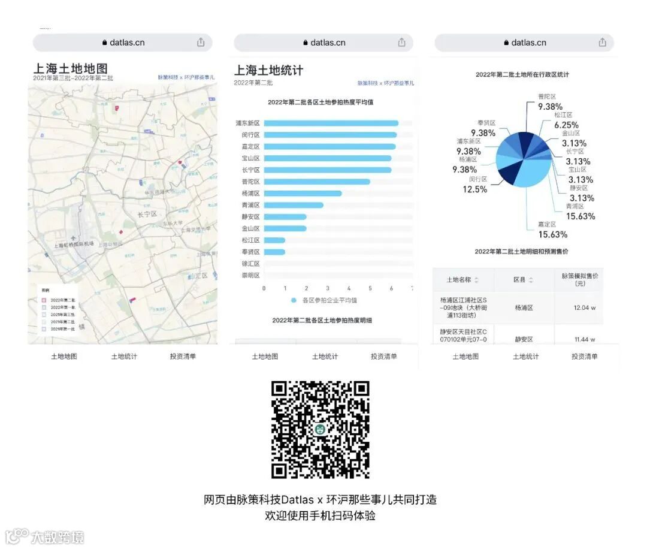Screen dimensions: 647x549
Task: Tap the share icon on the statistics screen
Action: [x=401, y=42]
